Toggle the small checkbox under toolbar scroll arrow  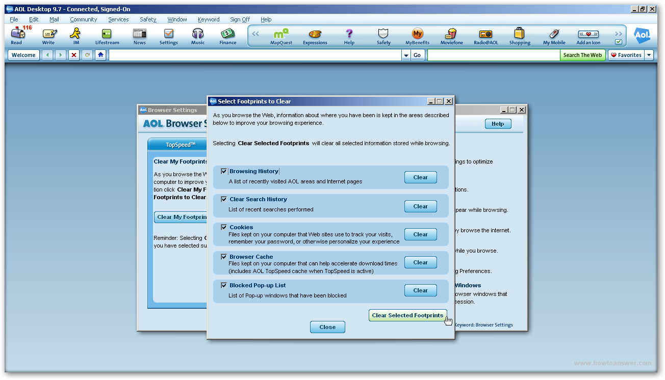(x=619, y=42)
